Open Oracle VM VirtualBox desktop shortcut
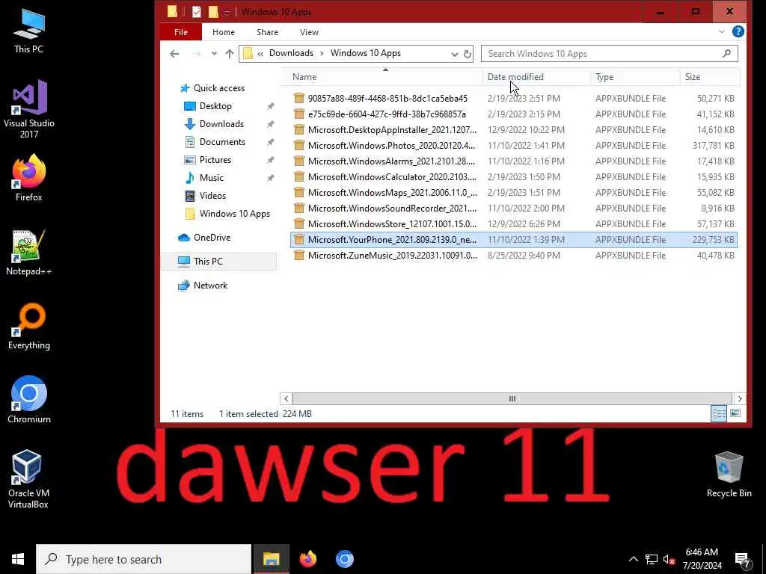The width and height of the screenshot is (766, 574). click(28, 478)
